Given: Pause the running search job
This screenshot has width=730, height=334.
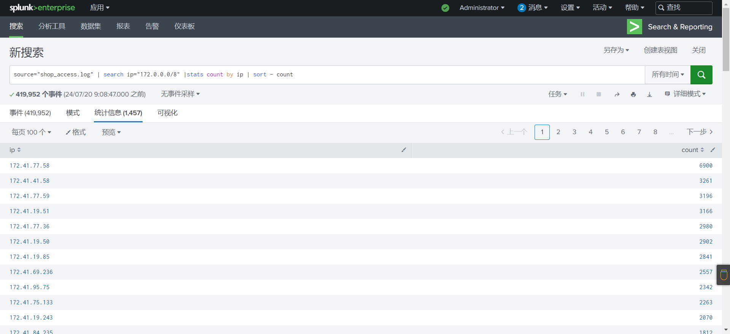Looking at the screenshot, I should 582,94.
